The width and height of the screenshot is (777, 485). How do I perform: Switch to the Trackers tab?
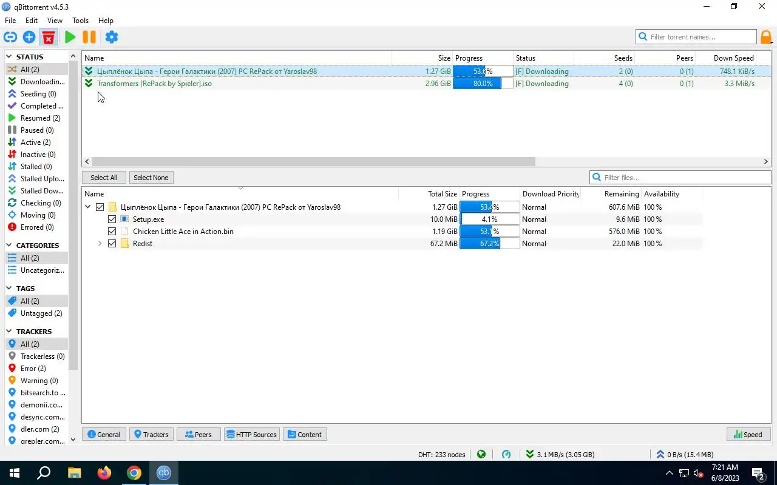point(151,435)
